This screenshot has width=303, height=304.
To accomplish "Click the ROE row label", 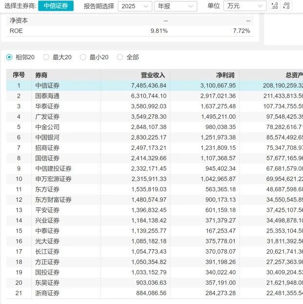I will tap(16, 31).
